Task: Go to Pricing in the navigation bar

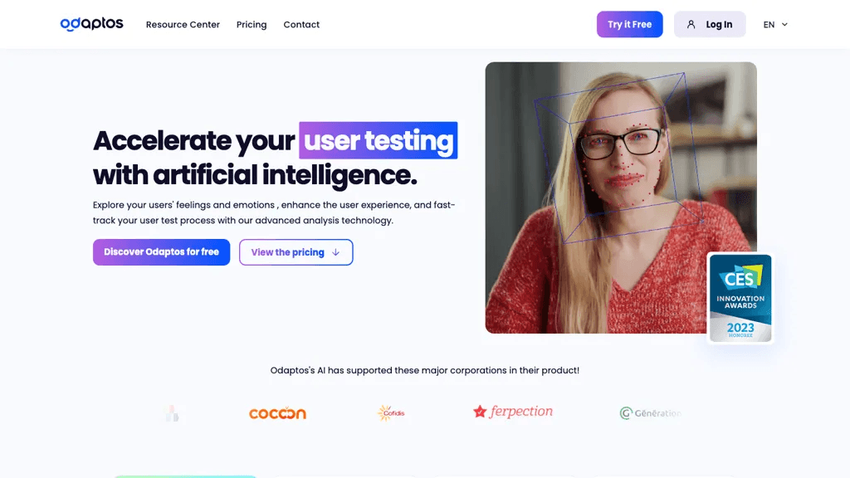Action: tap(252, 24)
